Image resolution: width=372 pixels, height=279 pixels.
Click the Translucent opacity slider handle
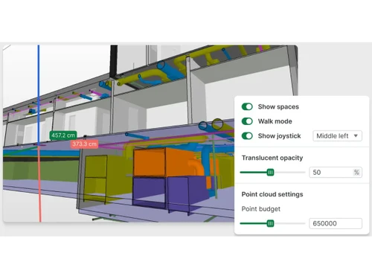[270, 173]
